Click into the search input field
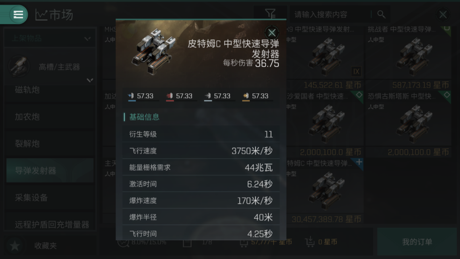This screenshot has width=460, height=259. (x=330, y=15)
